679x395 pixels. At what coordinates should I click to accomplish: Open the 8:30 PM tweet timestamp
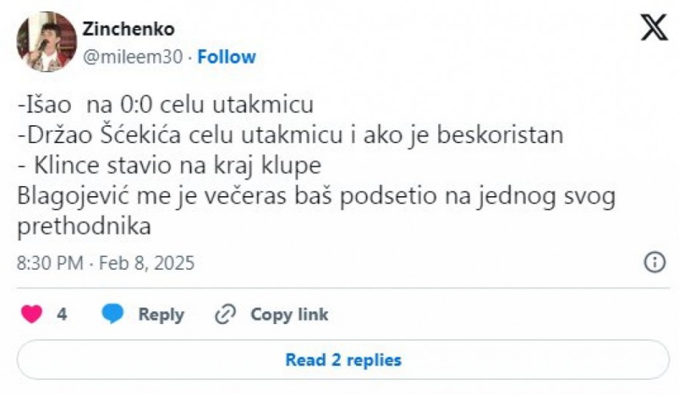point(48,263)
